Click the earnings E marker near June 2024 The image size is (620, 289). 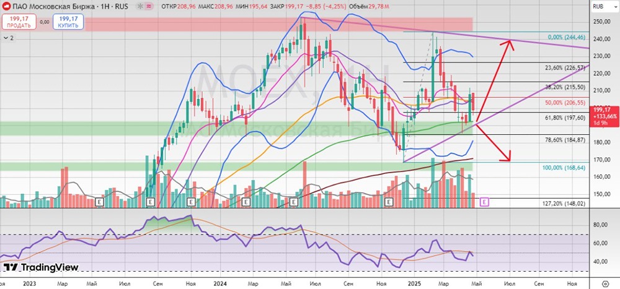click(x=293, y=202)
